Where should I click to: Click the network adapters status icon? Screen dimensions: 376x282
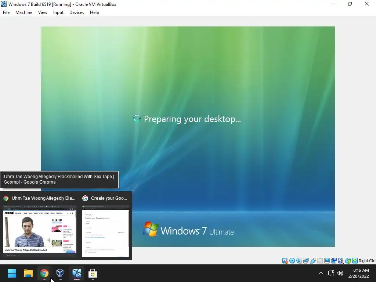pyautogui.click(x=306, y=261)
